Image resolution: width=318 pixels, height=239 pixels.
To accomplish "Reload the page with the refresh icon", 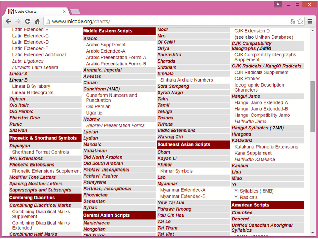I will pyautogui.click(x=27, y=21).
